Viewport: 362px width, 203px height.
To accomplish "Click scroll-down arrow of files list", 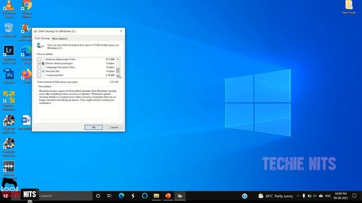I will 118,76.
